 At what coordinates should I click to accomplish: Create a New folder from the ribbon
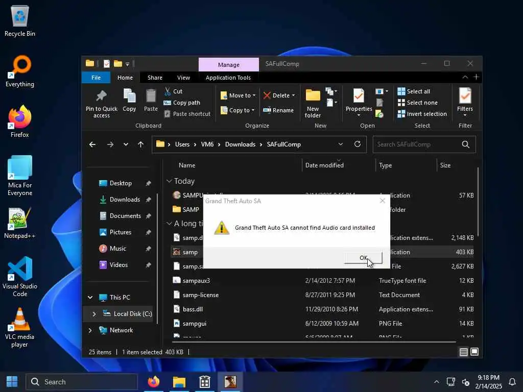[x=313, y=103]
